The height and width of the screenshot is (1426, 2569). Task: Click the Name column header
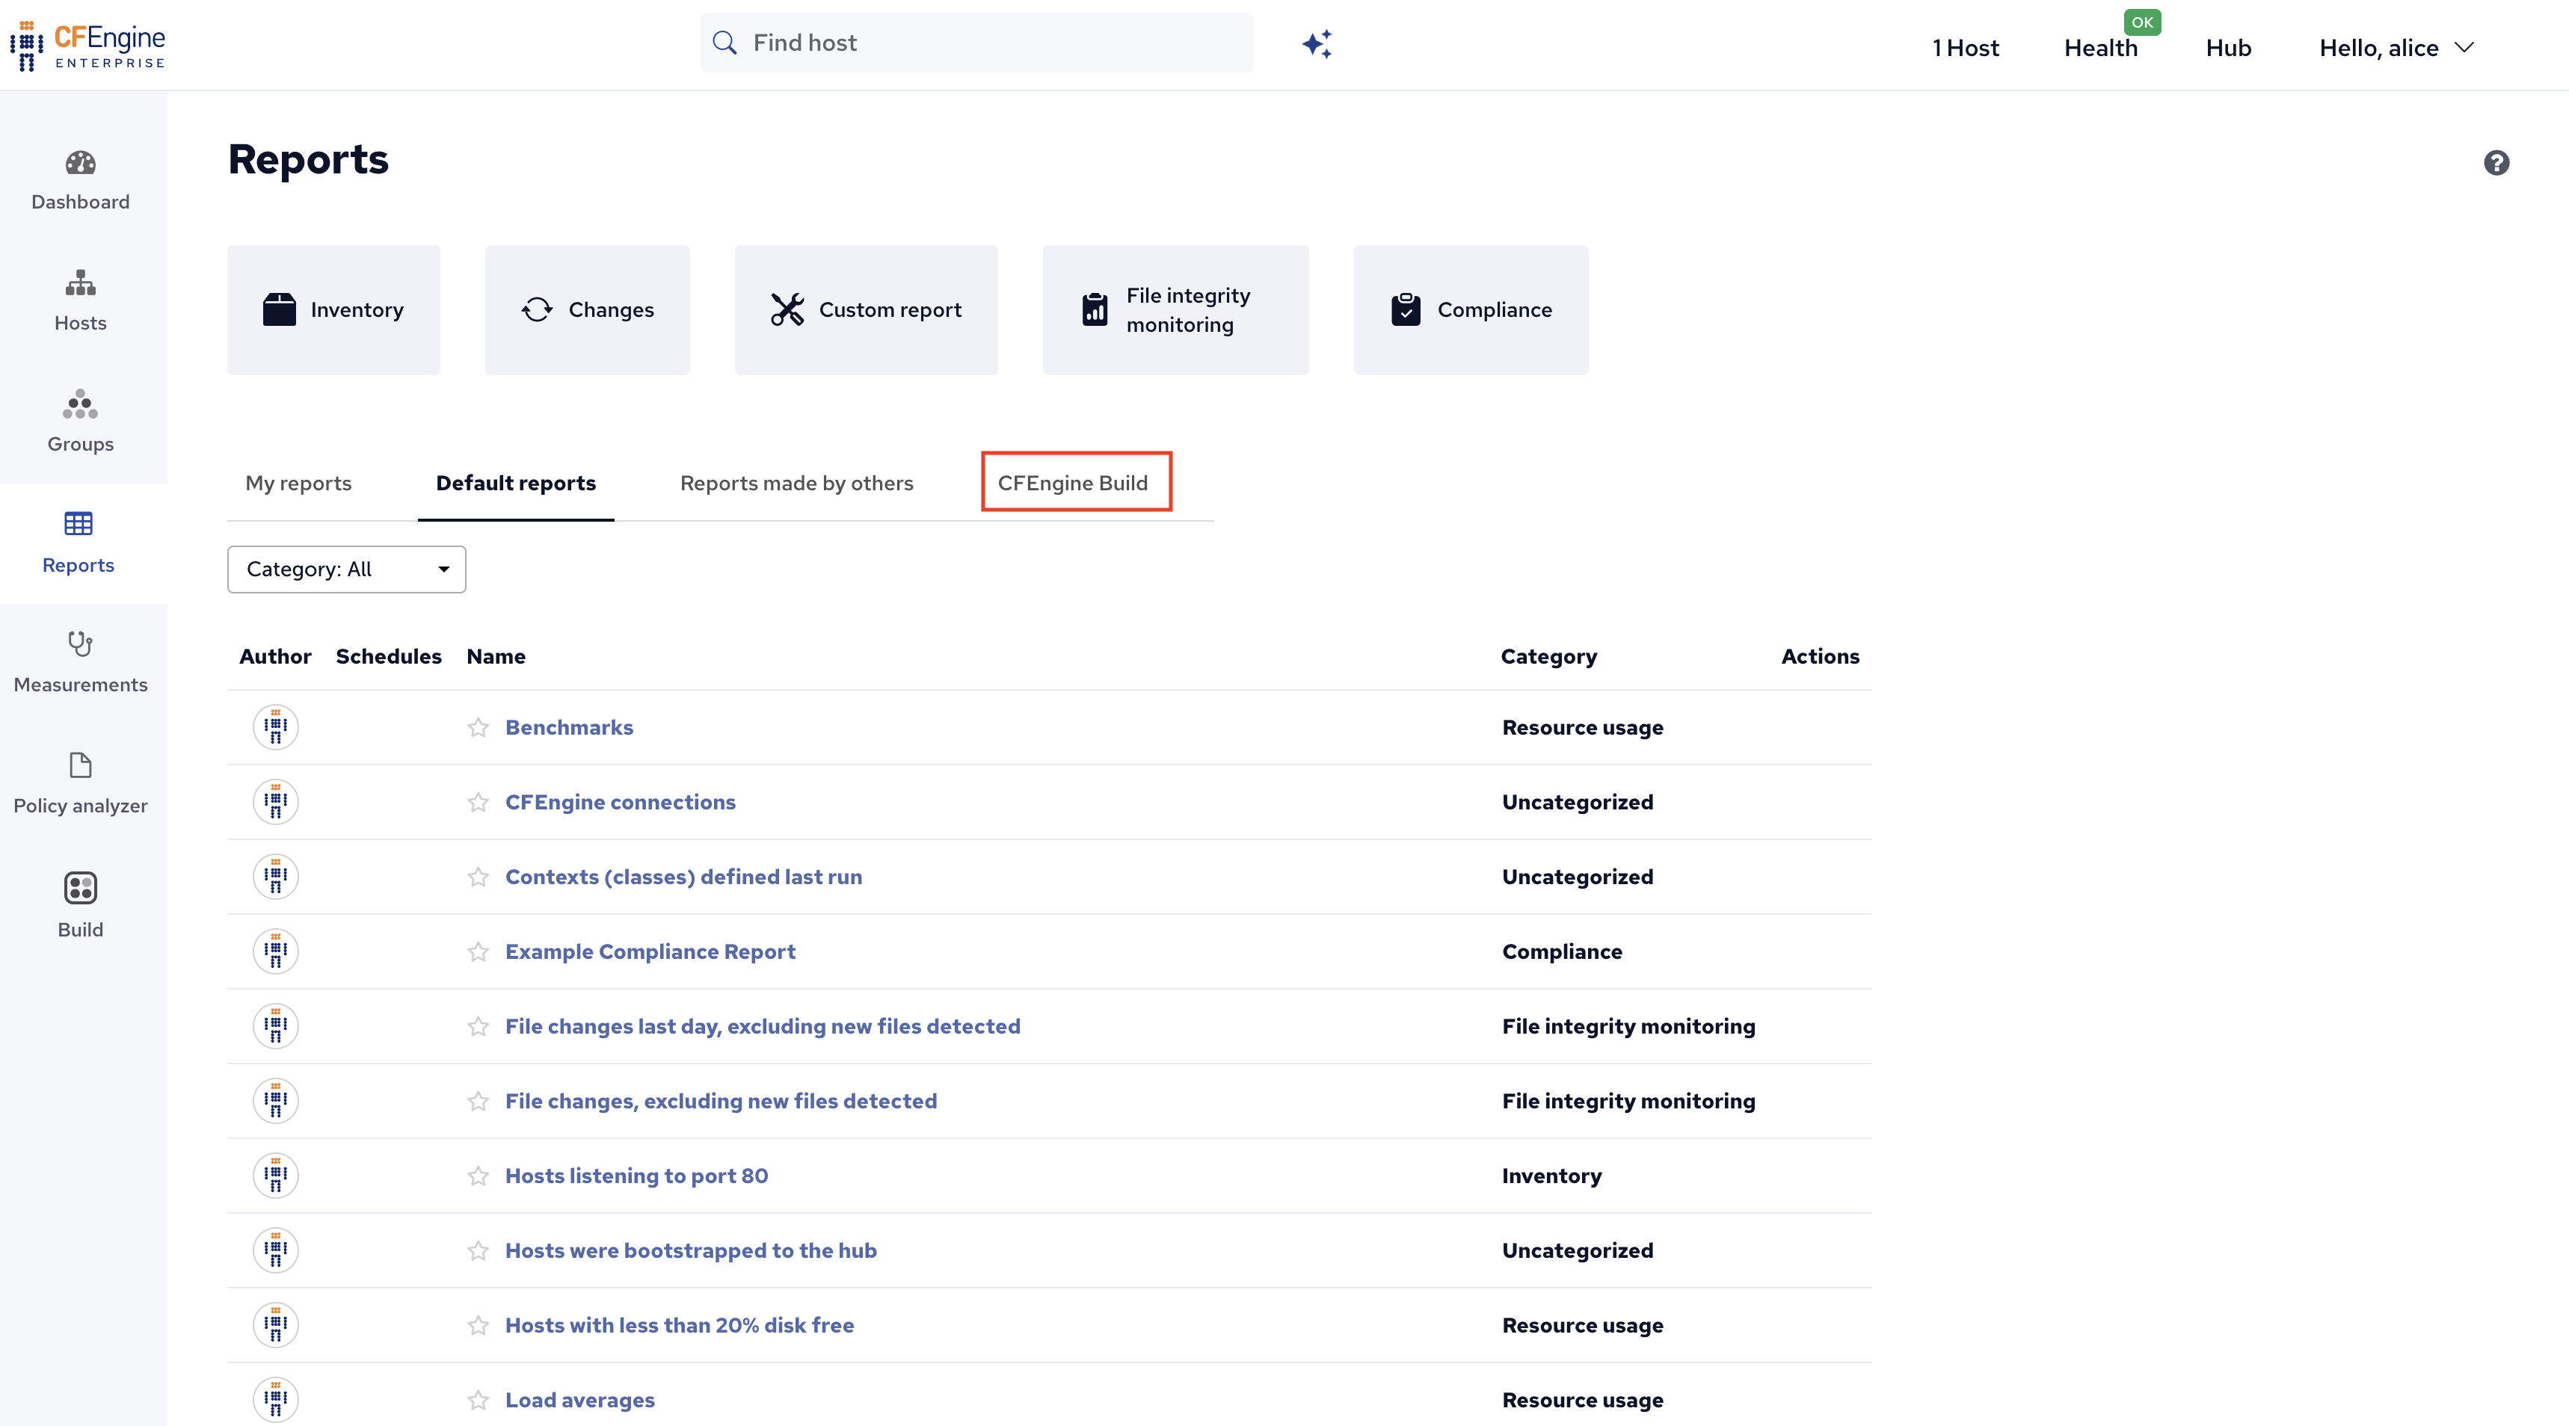pos(496,656)
